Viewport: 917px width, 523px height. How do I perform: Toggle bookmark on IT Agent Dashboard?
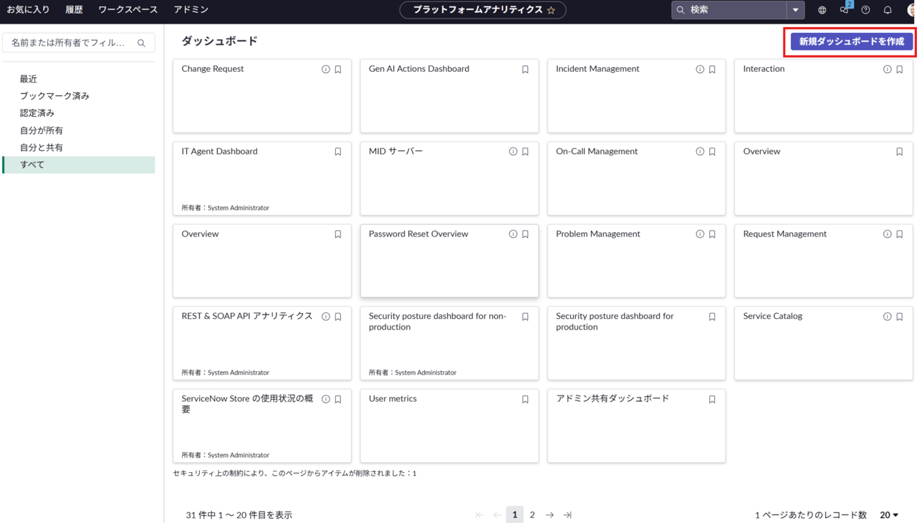[338, 152]
